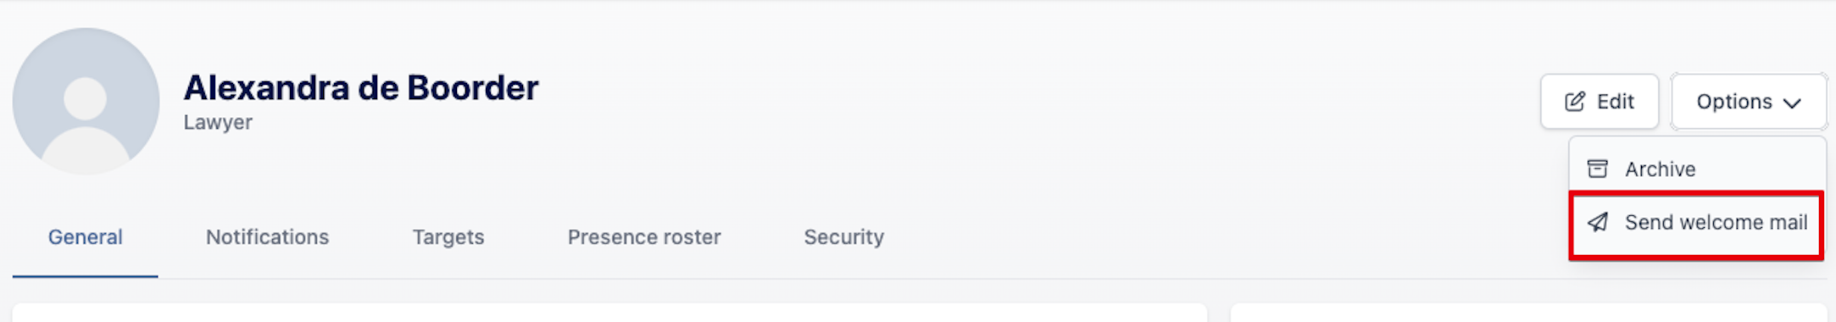Click the Lawyer role subtitle

[218, 123]
